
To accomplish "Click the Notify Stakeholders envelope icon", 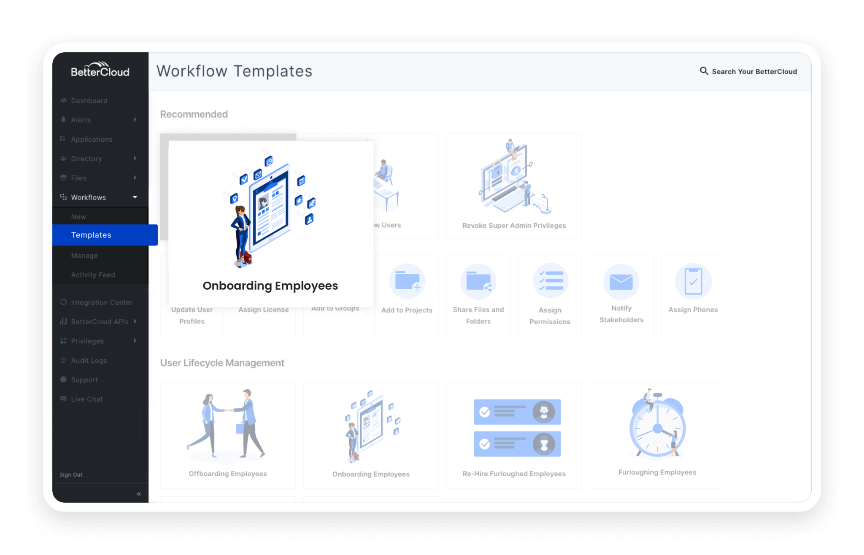I will (x=621, y=281).
